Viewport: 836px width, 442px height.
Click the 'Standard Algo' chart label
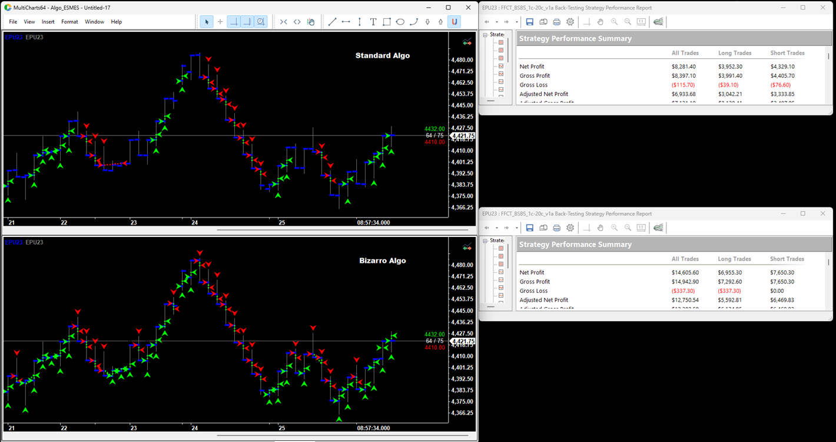[x=383, y=55]
